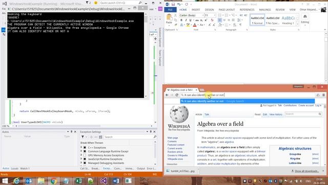Viewport: 328px width, 185px height.
Task: Undo last action in Word
Action: 179,4
